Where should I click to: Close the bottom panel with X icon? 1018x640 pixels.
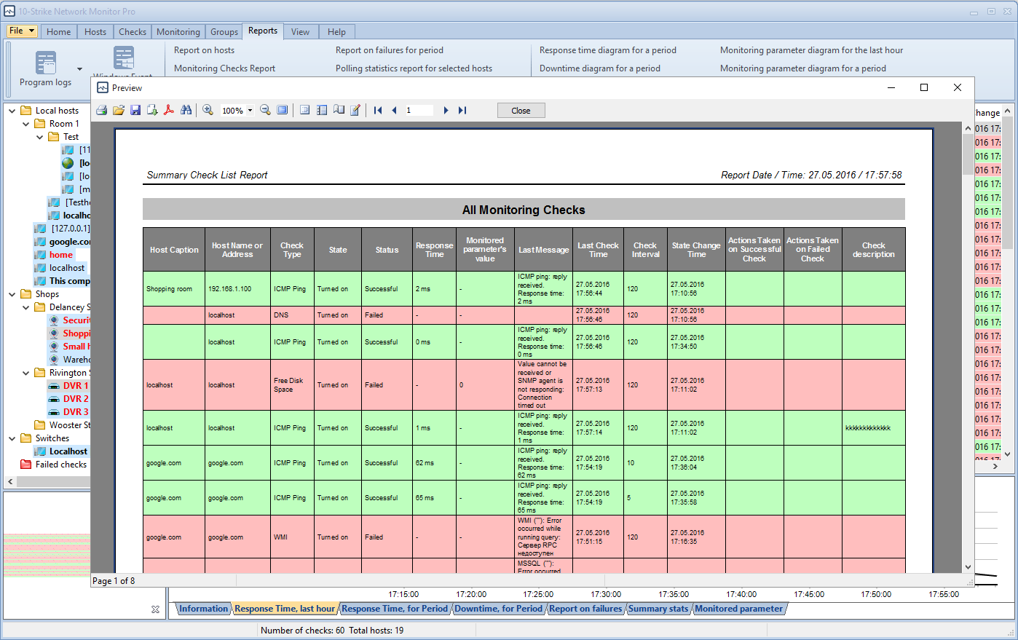point(155,609)
